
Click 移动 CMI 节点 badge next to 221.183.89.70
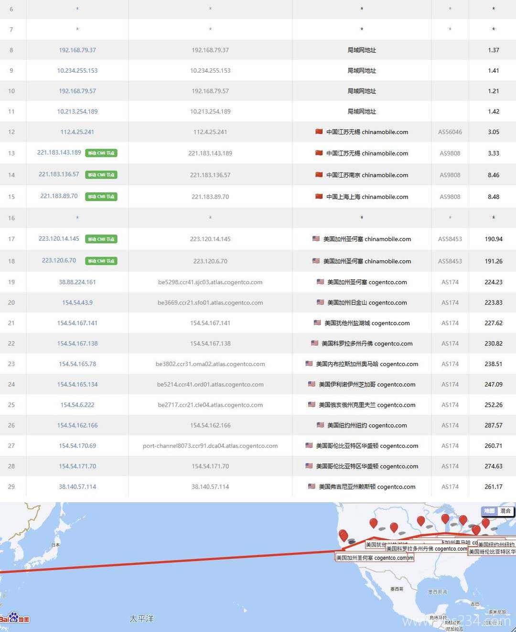(x=101, y=197)
